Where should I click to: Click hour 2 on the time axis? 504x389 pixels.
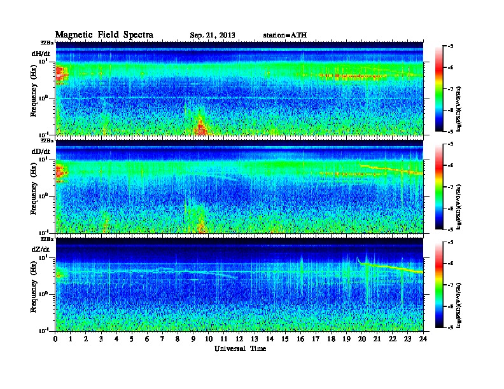pos(86,339)
